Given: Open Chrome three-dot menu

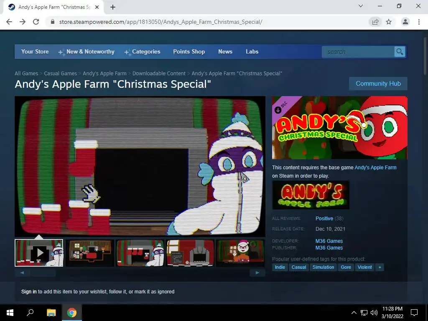Looking at the screenshot, I should tap(419, 22).
